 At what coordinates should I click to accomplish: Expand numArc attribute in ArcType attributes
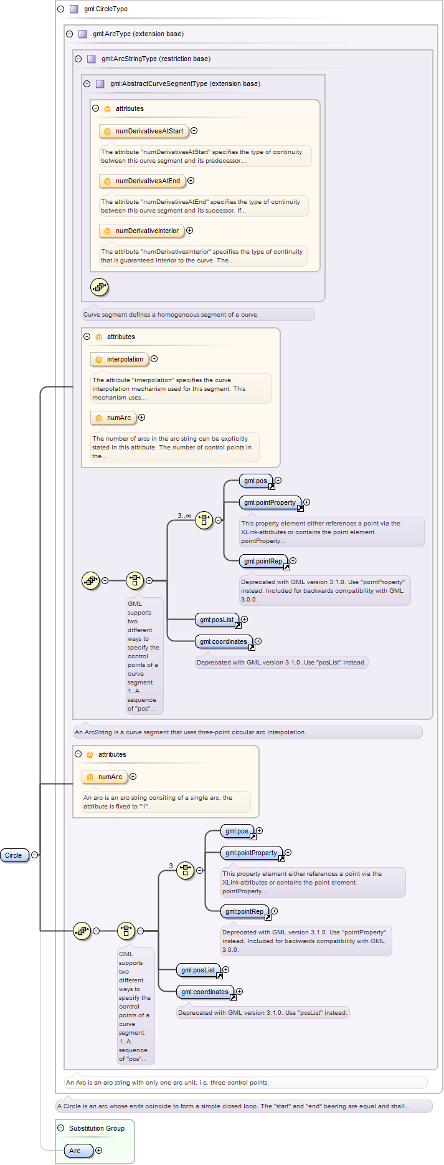click(x=133, y=777)
